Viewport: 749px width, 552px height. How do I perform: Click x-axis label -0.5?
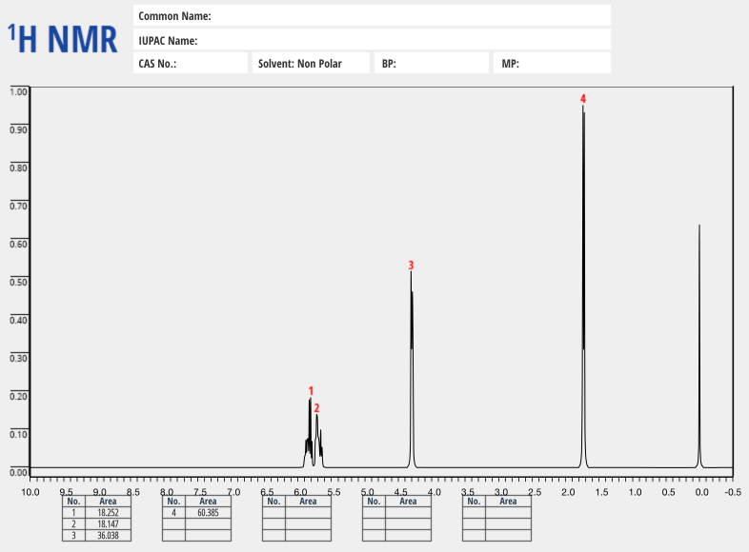coord(733,492)
